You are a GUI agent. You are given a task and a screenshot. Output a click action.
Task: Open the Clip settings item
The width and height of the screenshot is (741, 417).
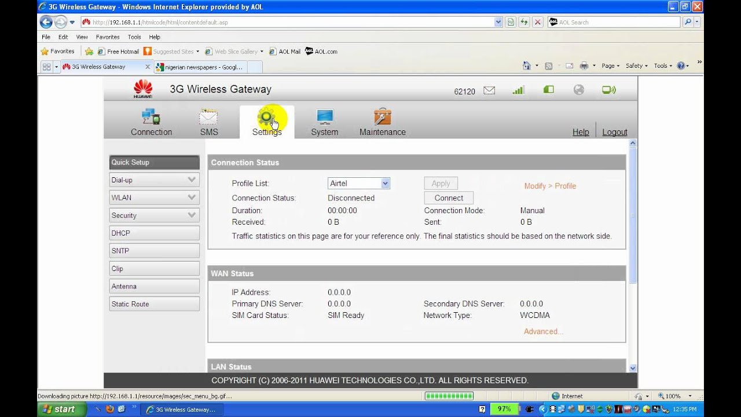pyautogui.click(x=154, y=269)
